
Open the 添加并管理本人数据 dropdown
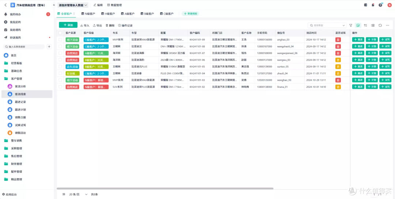point(73,5)
